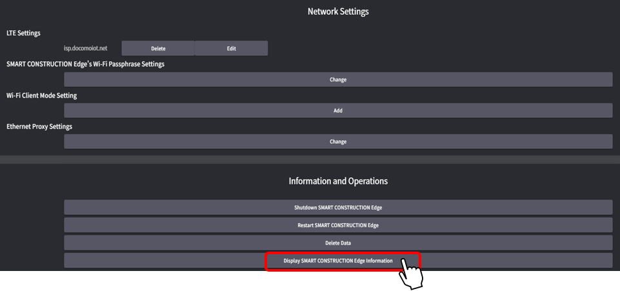This screenshot has width=620, height=291.
Task: Click the Information and Operations heading
Action: 338,181
